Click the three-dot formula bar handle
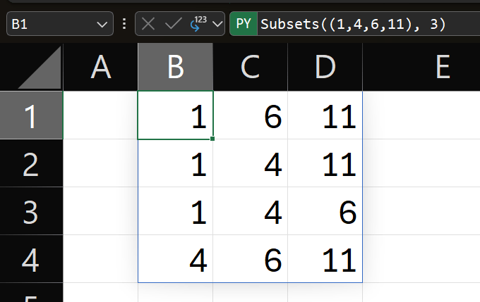Image resolution: width=480 pixels, height=302 pixels. click(124, 24)
